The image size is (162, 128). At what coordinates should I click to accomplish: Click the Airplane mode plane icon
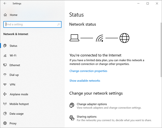(5, 94)
